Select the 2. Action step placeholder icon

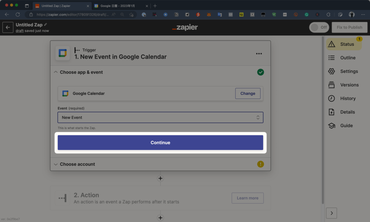coord(63,198)
